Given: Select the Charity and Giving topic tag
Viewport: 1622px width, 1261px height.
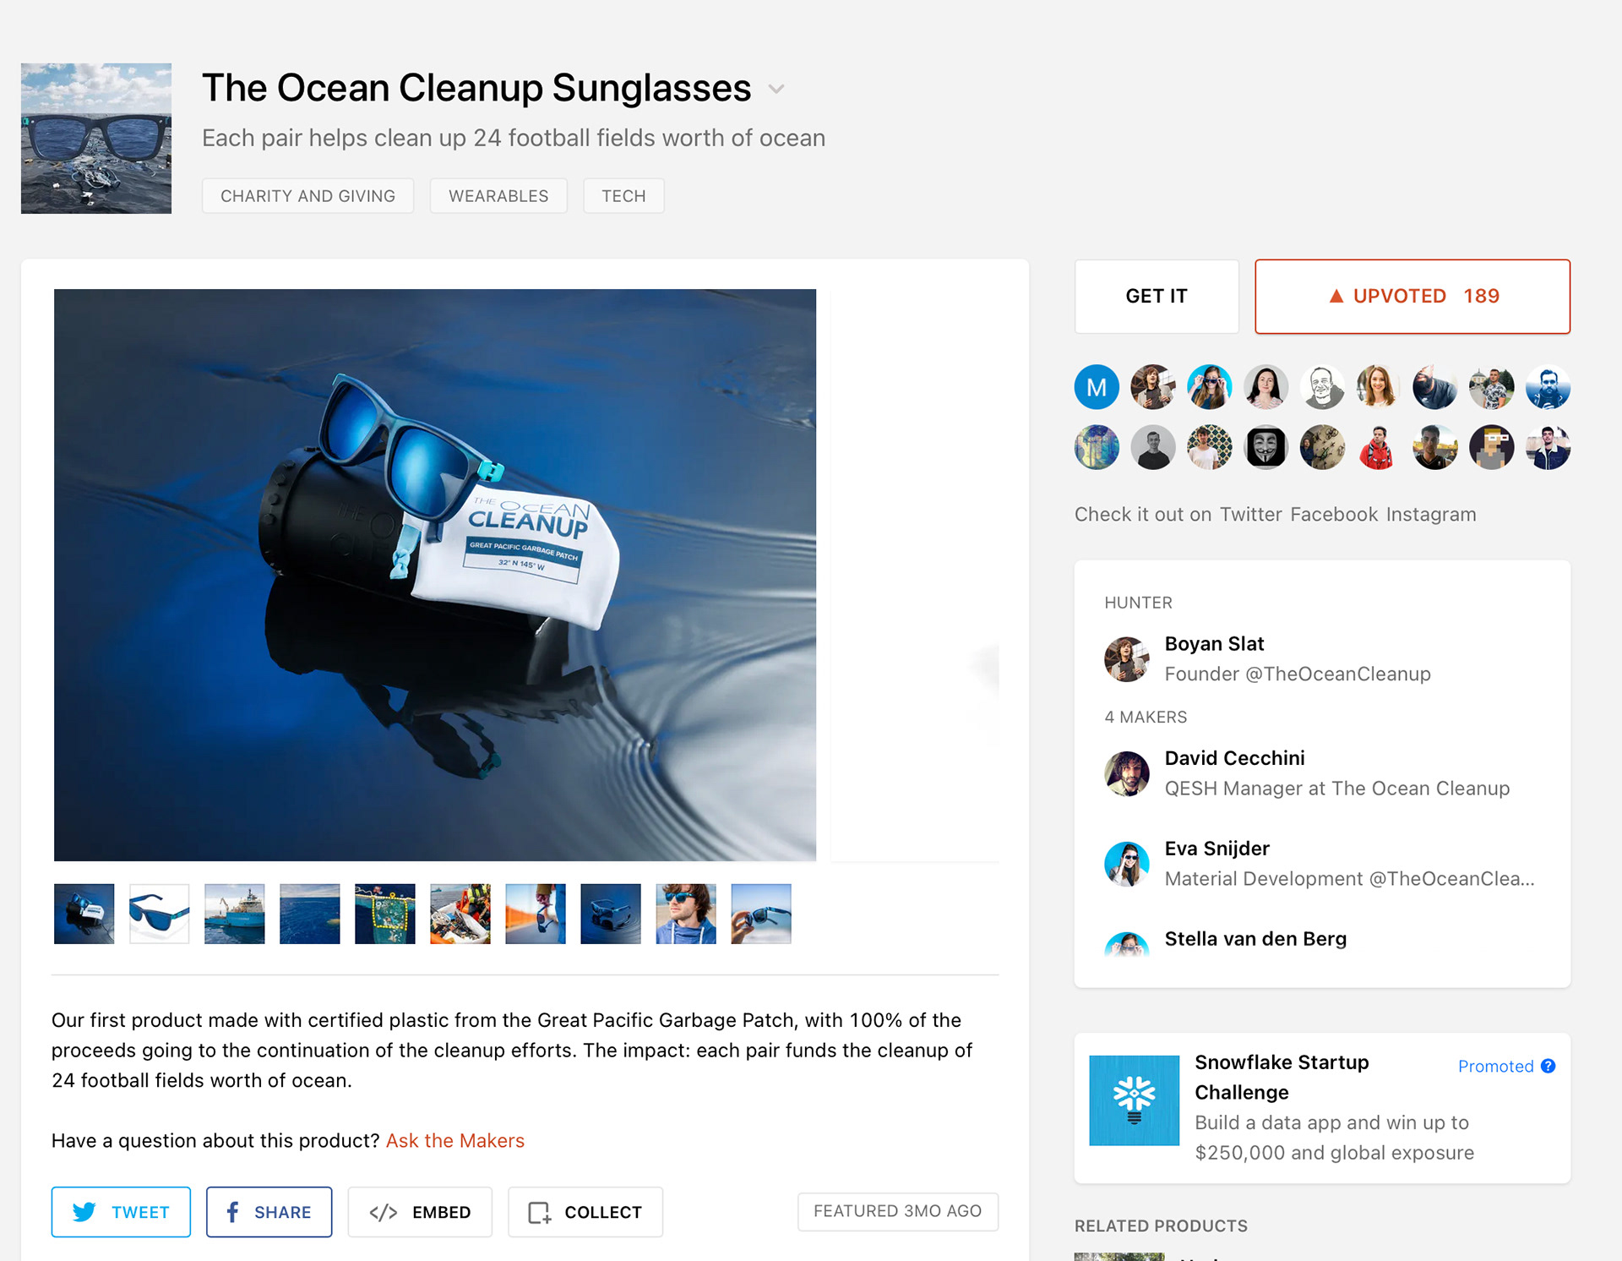Looking at the screenshot, I should tap(308, 196).
